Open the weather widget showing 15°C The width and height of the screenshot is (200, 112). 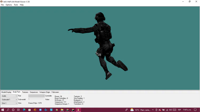tap(141, 110)
